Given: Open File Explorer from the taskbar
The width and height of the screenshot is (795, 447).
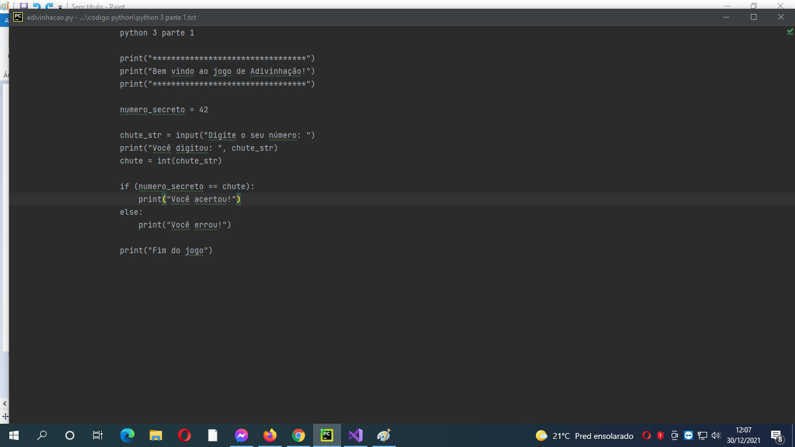Looking at the screenshot, I should [x=155, y=435].
